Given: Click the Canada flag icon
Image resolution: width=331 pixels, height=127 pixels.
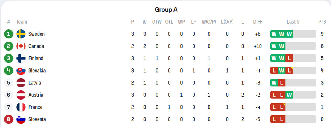Looking at the screenshot, I should [21, 46].
